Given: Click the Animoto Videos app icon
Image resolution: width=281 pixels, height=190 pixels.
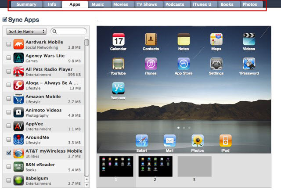Looking at the screenshot, I should pyautogui.click(x=18, y=112).
